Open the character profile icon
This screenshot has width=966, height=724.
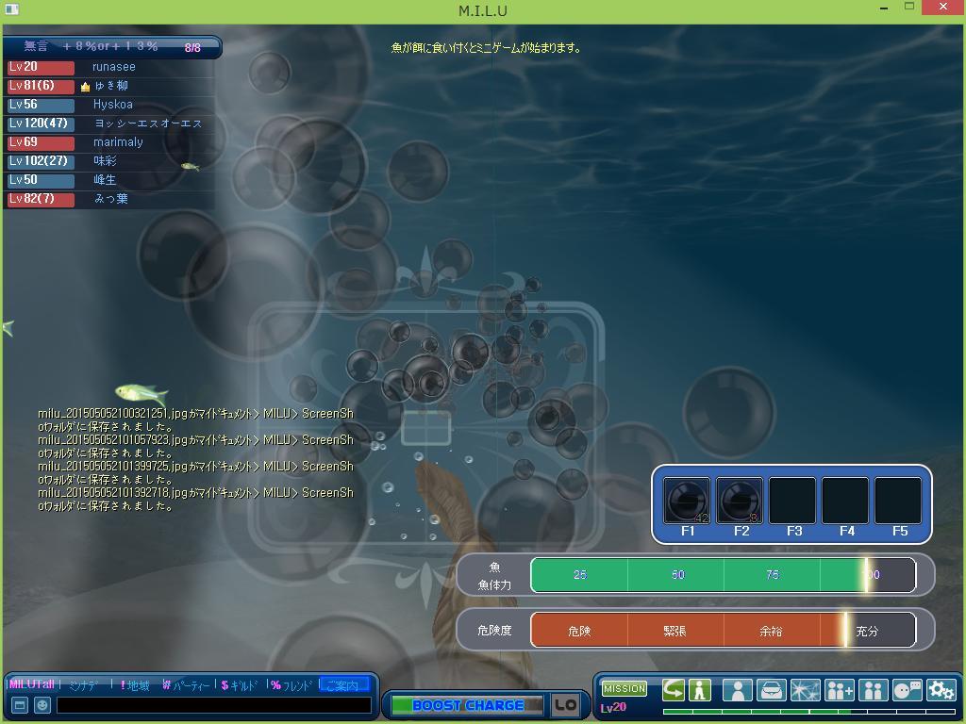pos(737,690)
